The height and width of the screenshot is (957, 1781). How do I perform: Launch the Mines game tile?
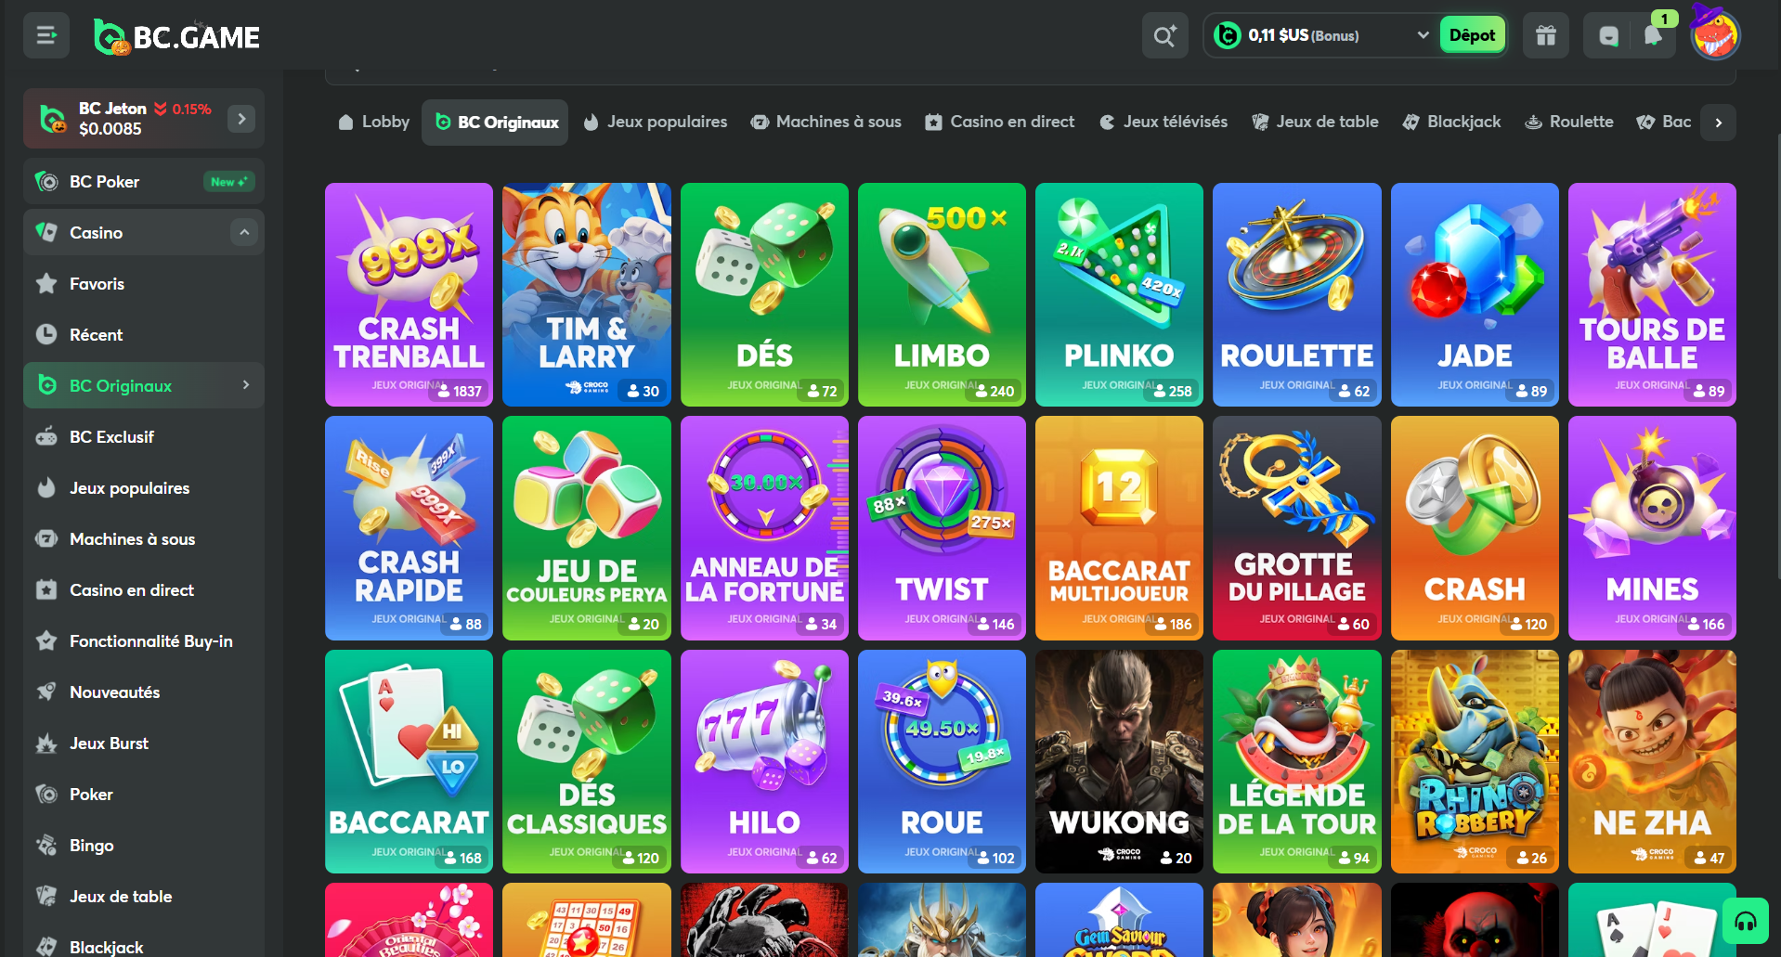click(1652, 527)
